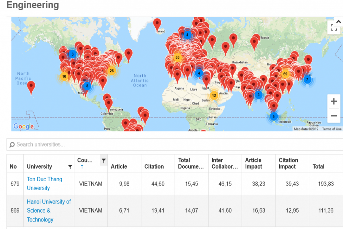Click the sort arrow under Country header
343x229 pixels.
(x=82, y=167)
